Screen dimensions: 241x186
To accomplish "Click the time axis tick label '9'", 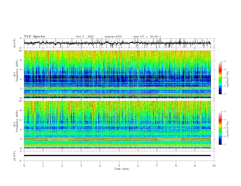I will click(x=195, y=166).
